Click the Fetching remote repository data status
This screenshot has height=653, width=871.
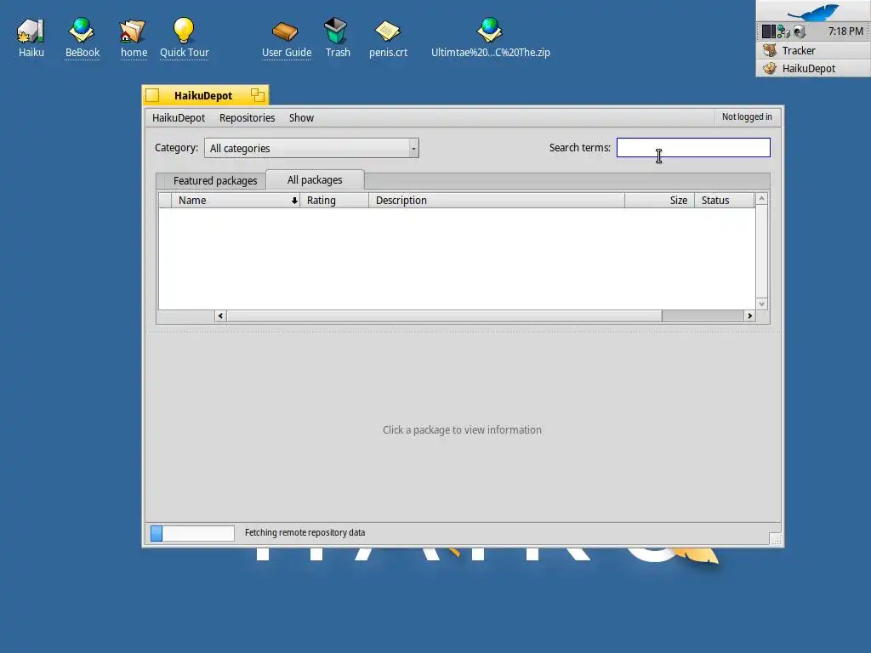(x=305, y=532)
